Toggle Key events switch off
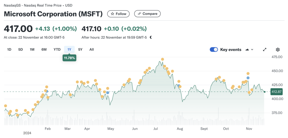The height and width of the screenshot is (138, 288). [214, 50]
